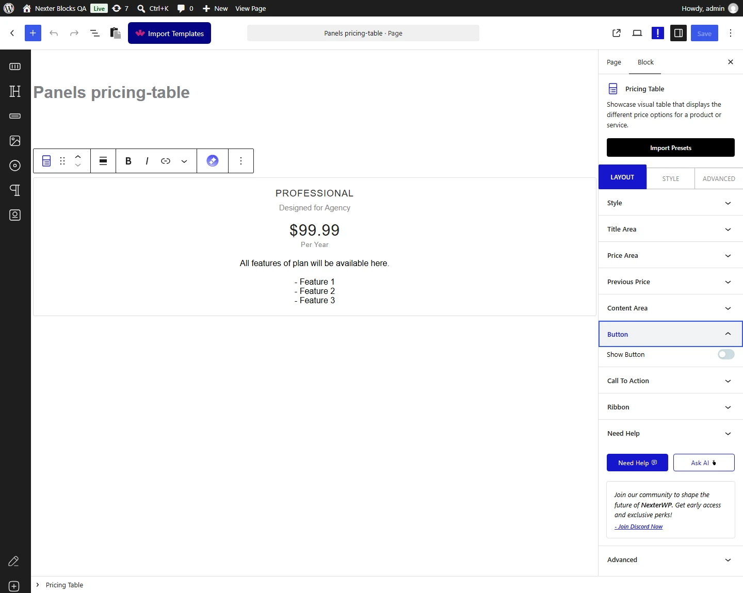Select the circle target icon in sidebar
The image size is (743, 593).
click(x=15, y=166)
